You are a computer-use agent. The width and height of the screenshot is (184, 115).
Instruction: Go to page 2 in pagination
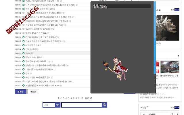[x=61, y=98]
